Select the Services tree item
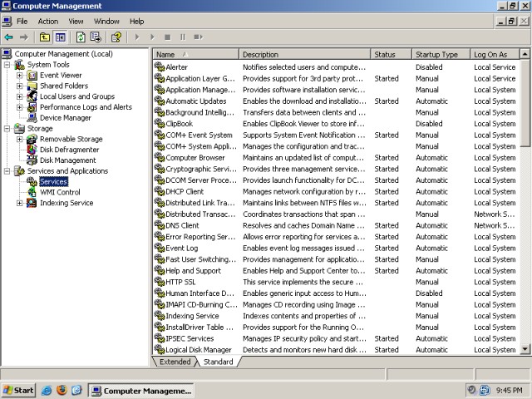 (x=53, y=181)
